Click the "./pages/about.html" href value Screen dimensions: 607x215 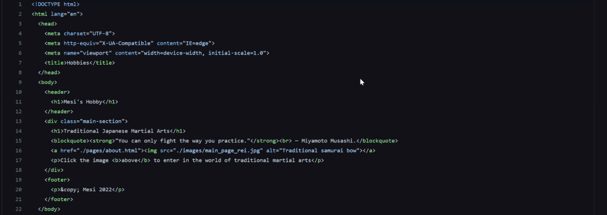[108, 150]
